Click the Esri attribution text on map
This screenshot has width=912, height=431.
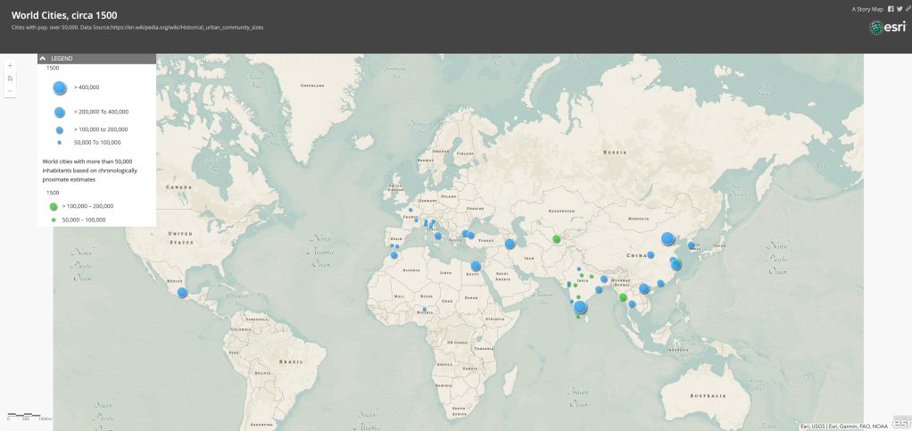(843, 426)
